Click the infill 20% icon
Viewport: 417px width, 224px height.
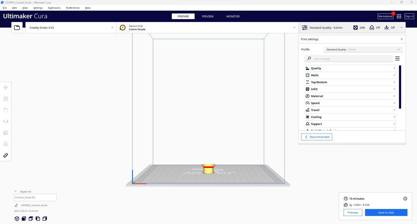point(356,28)
